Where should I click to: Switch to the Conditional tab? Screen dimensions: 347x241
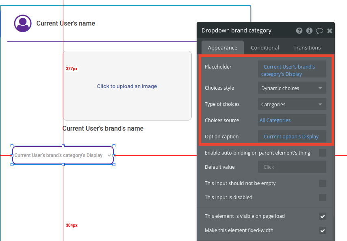click(x=265, y=47)
